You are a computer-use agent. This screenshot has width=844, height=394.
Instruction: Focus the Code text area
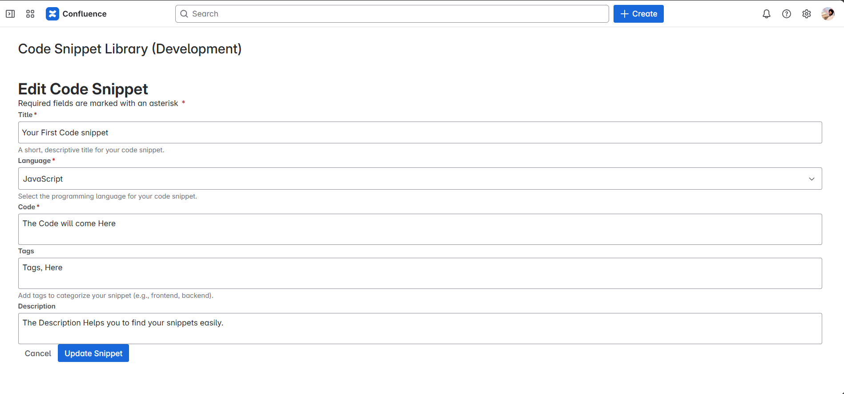point(420,229)
